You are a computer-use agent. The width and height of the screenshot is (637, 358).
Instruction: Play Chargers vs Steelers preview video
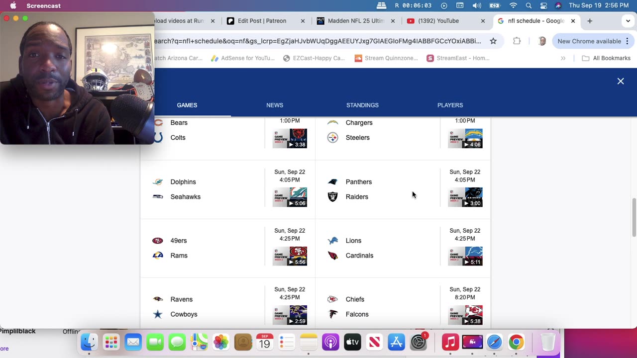(x=465, y=138)
